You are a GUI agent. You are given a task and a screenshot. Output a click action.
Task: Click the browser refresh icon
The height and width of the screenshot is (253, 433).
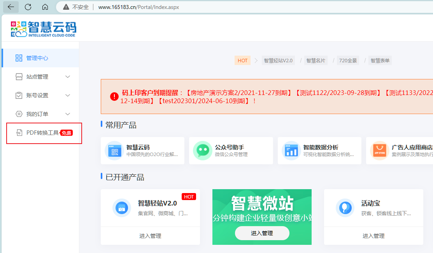pos(28,7)
